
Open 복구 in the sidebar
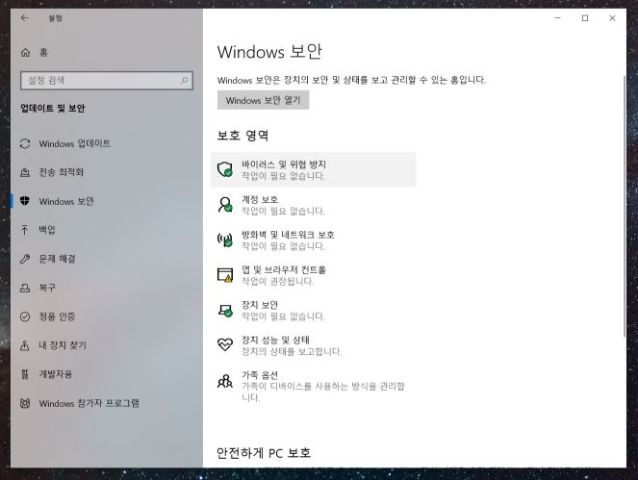click(47, 288)
